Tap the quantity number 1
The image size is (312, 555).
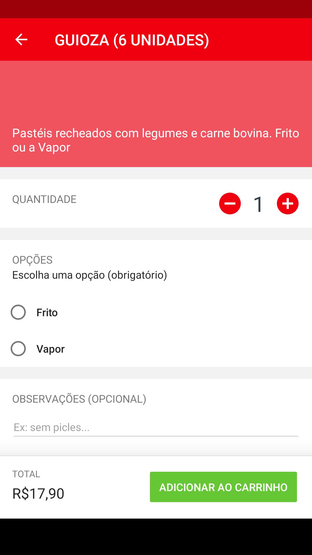[x=258, y=204]
